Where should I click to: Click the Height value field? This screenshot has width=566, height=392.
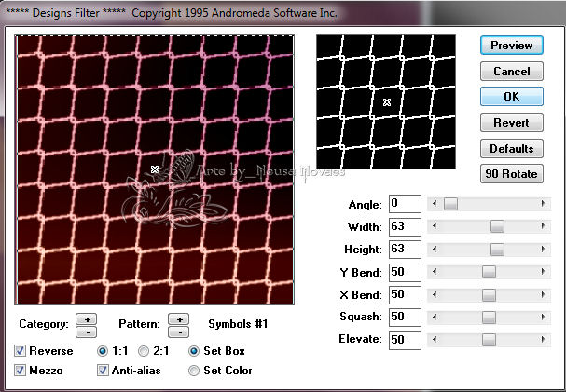pyautogui.click(x=405, y=250)
